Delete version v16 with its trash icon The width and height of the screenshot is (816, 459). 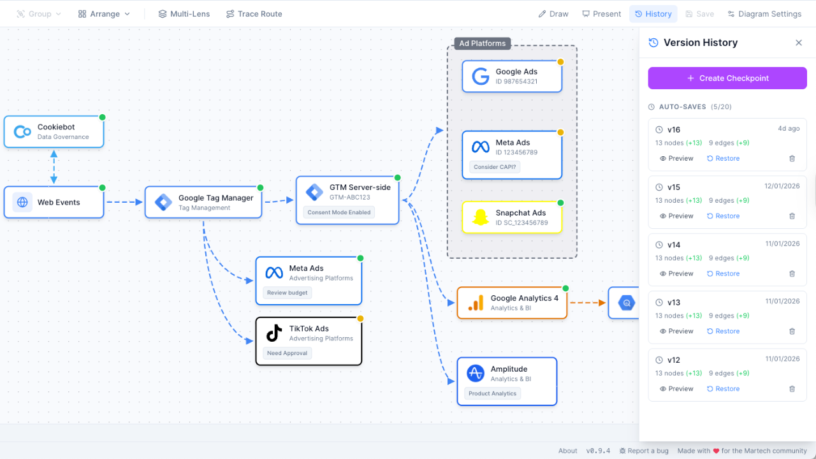click(x=792, y=158)
